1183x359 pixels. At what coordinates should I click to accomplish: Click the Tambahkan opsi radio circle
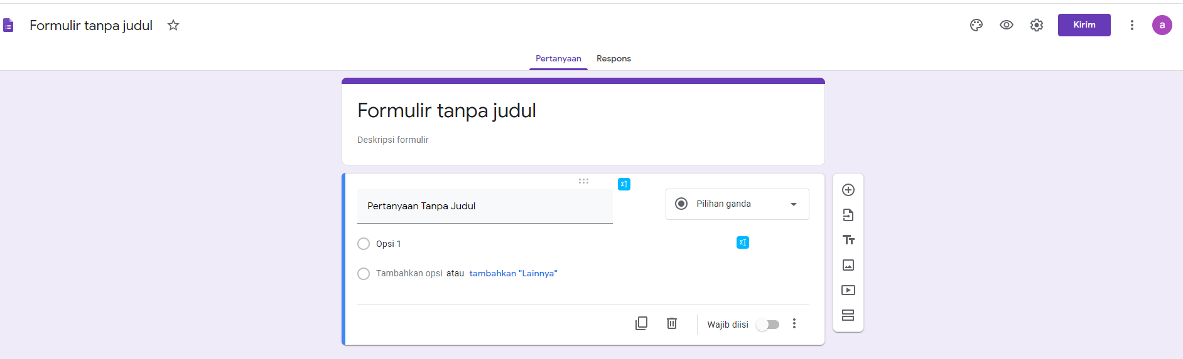[x=364, y=274]
